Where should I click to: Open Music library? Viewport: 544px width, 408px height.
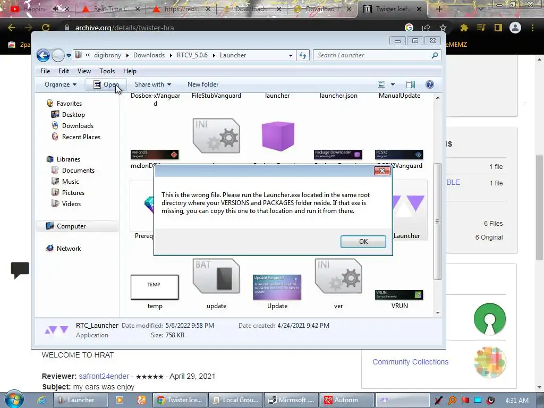point(71,182)
